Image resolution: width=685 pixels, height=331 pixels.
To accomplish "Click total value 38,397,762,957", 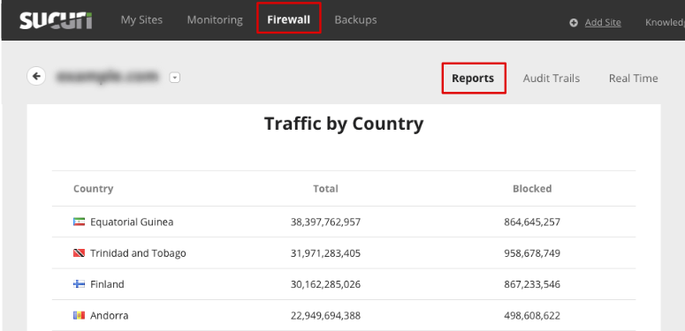I will coord(325,222).
